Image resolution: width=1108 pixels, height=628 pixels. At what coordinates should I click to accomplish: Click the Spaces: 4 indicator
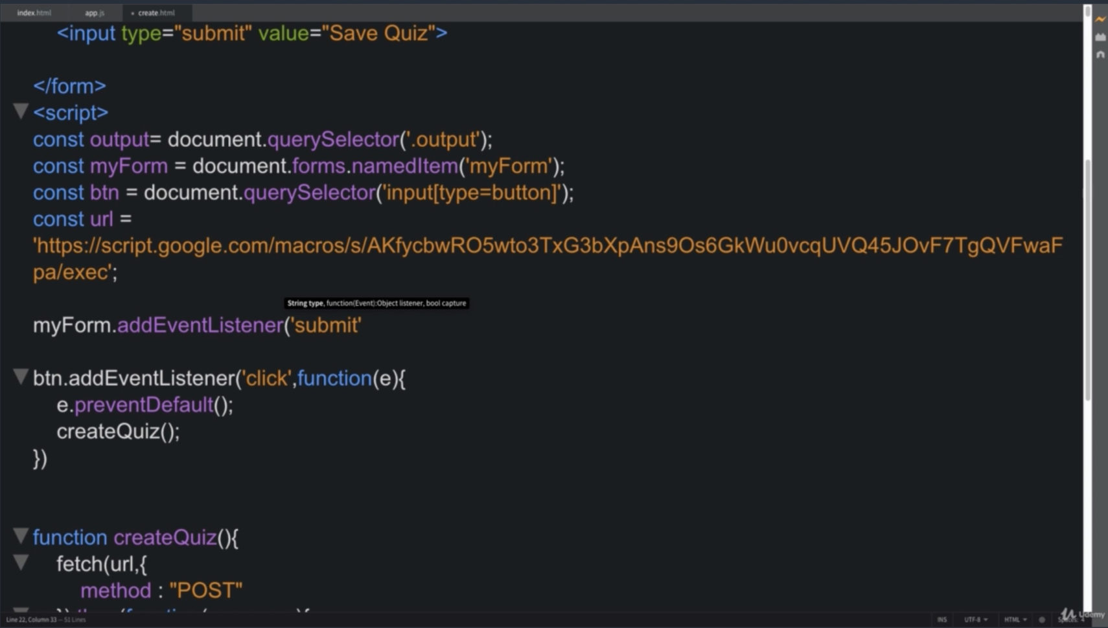point(1071,619)
